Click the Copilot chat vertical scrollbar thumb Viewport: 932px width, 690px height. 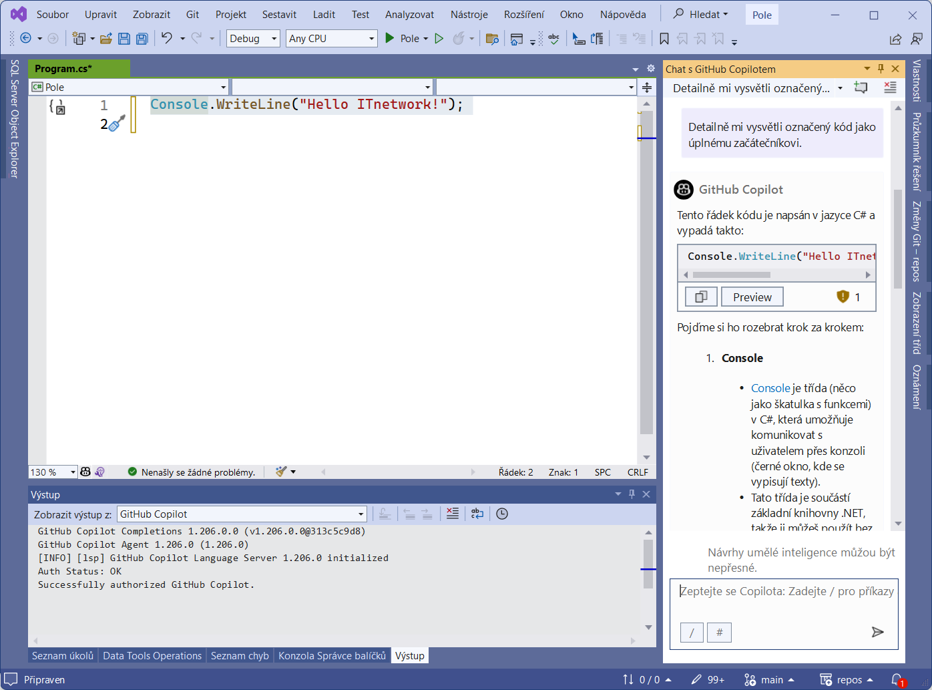897,238
